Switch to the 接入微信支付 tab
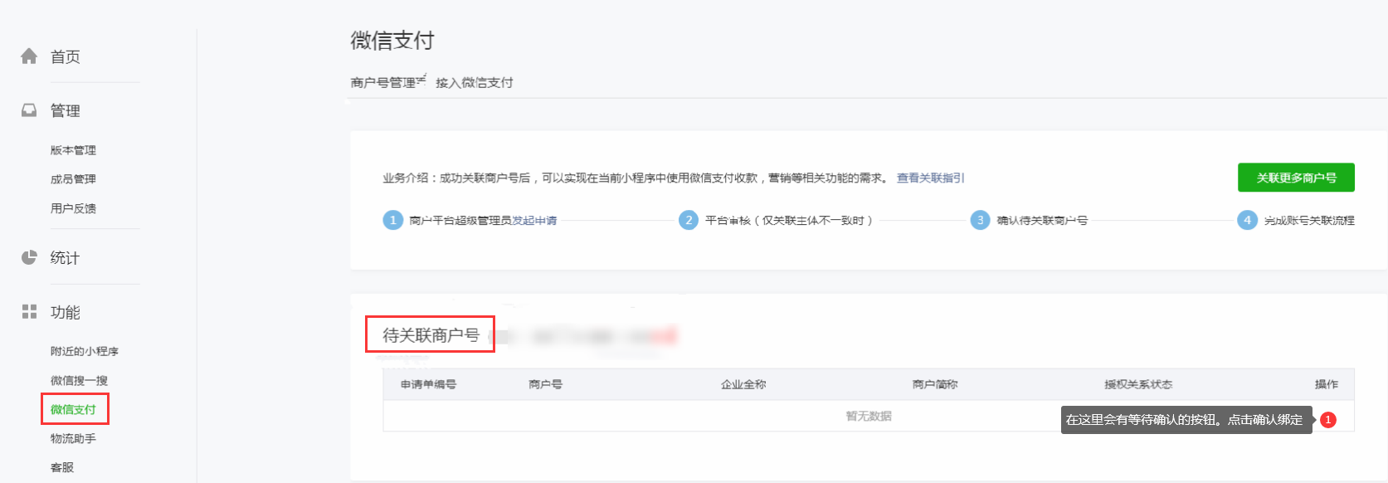Image resolution: width=1388 pixels, height=483 pixels. (475, 82)
